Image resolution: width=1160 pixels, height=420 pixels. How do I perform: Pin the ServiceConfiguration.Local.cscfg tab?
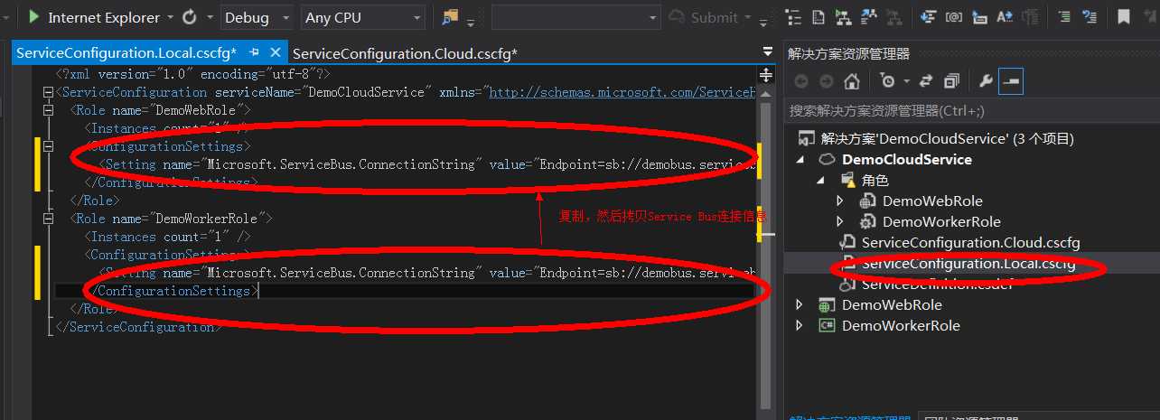[x=255, y=53]
